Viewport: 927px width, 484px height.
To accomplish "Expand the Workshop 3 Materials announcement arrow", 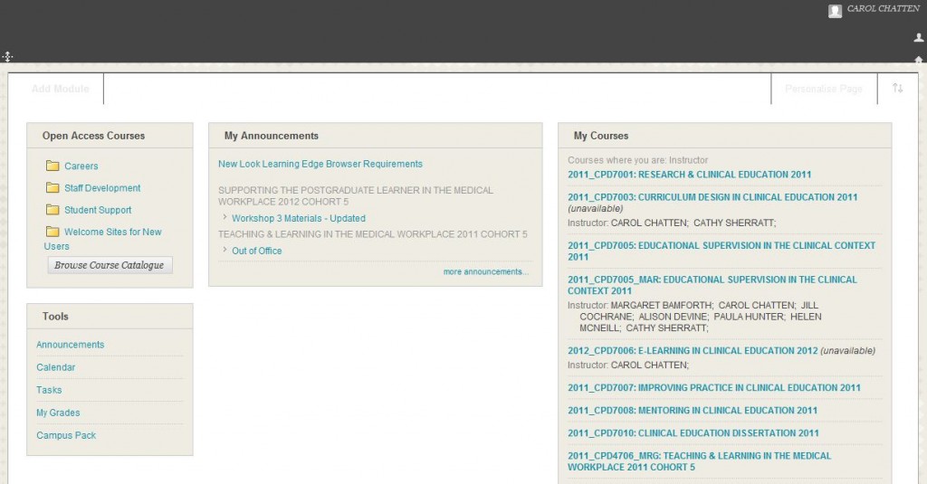I will pos(224,218).
